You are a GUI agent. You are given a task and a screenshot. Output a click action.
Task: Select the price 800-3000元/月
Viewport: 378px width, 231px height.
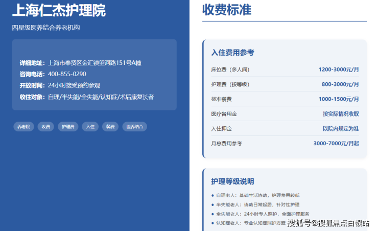pos(340,84)
